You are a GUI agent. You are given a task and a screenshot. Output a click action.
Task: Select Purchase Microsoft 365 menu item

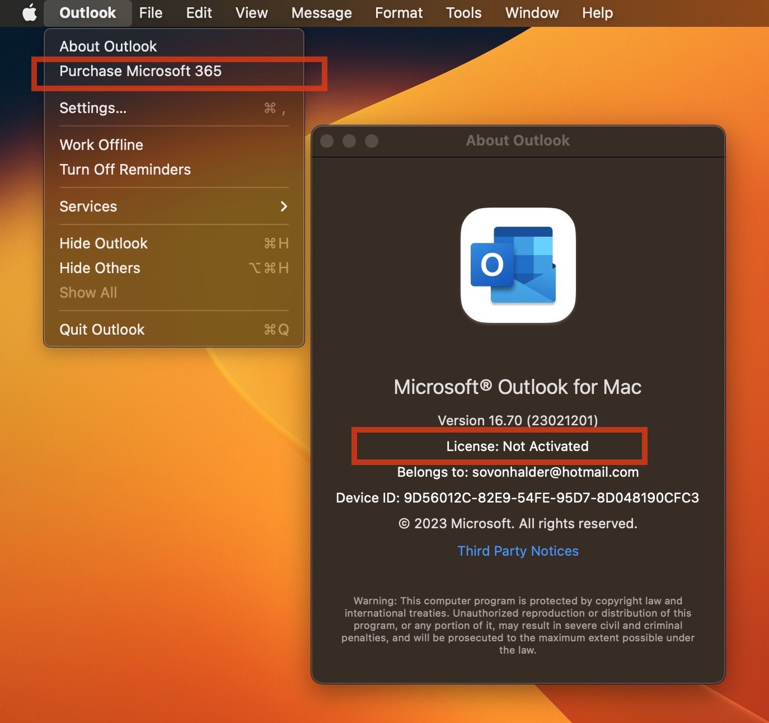point(174,71)
